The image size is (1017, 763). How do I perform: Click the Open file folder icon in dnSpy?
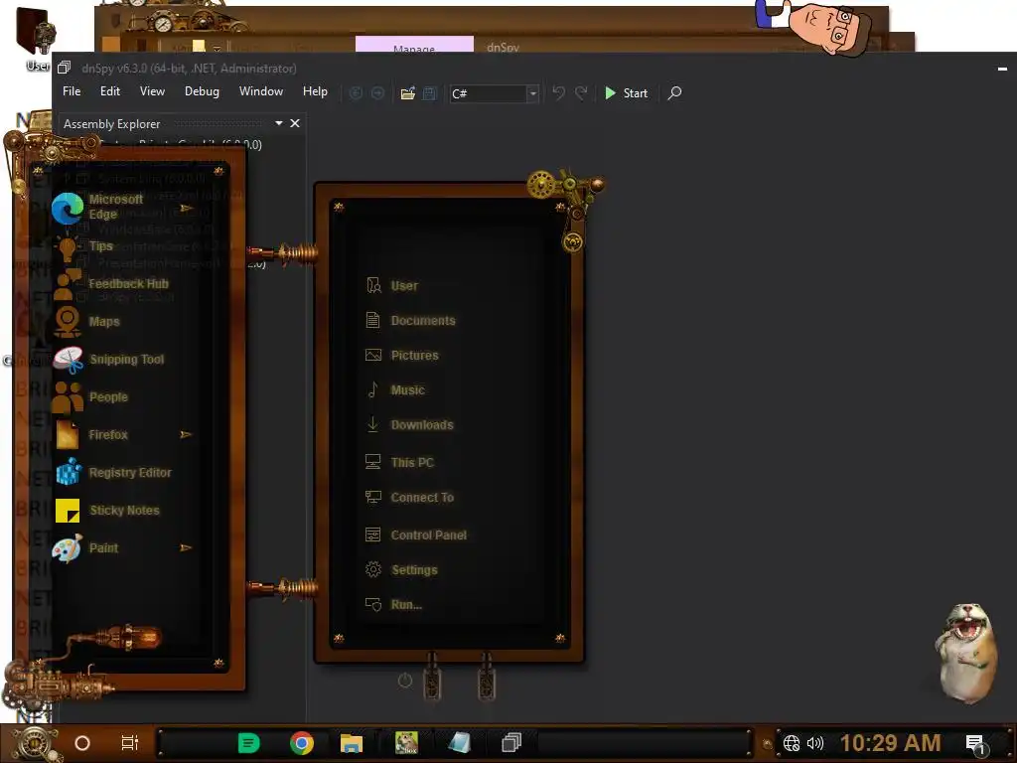coord(407,93)
